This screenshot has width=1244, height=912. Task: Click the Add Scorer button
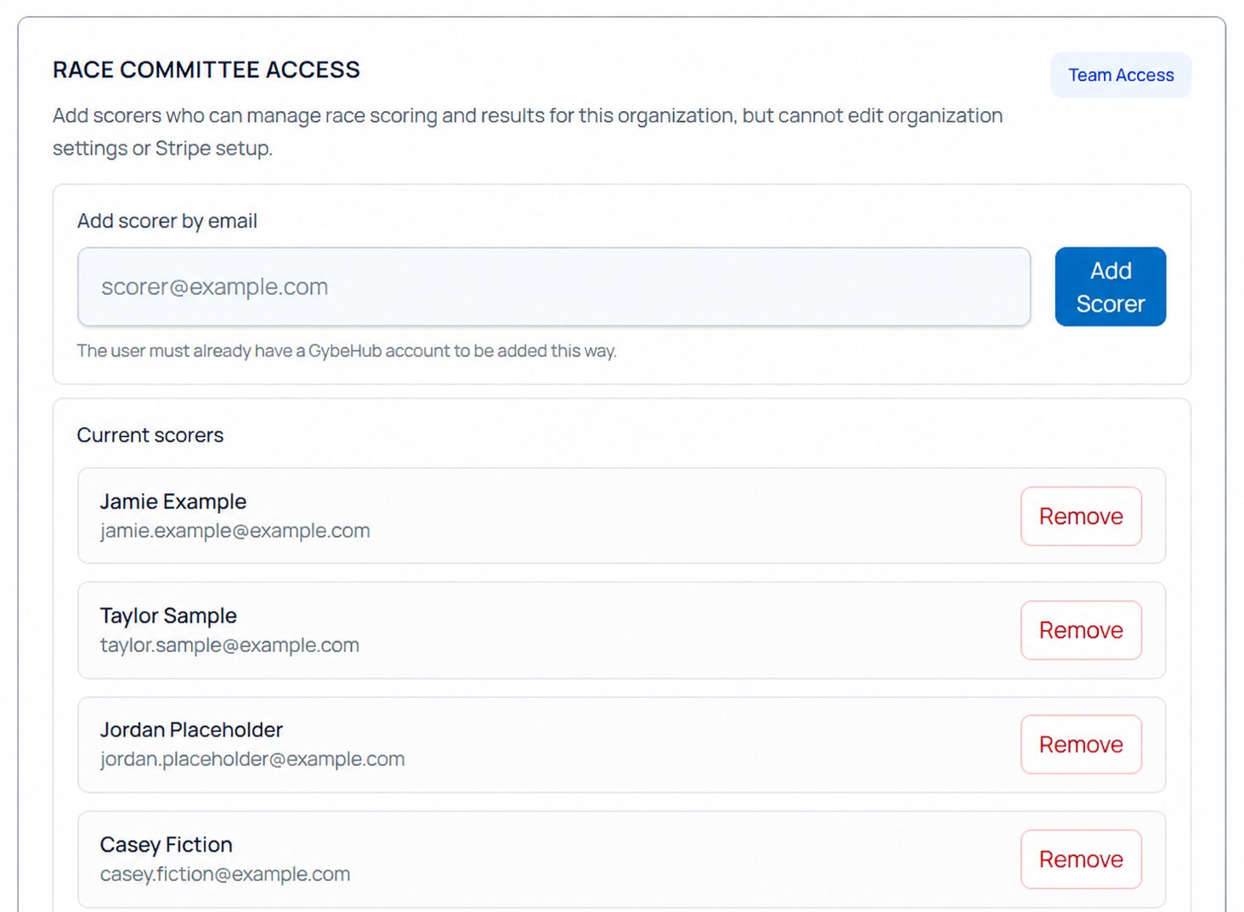1110,287
